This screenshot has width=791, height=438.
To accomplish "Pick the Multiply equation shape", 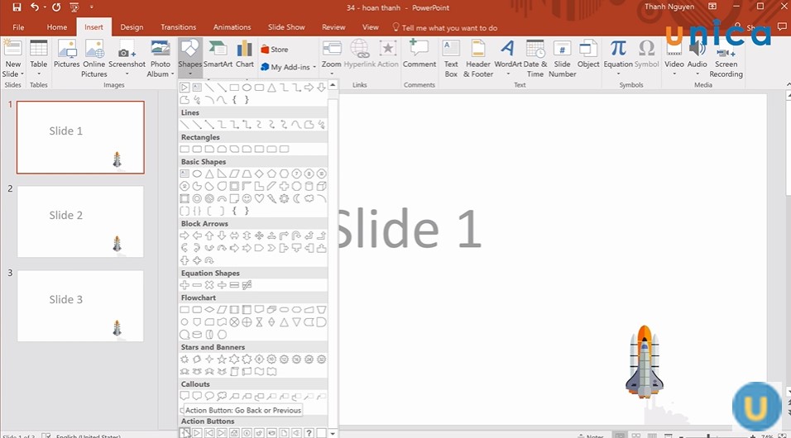I will [209, 285].
